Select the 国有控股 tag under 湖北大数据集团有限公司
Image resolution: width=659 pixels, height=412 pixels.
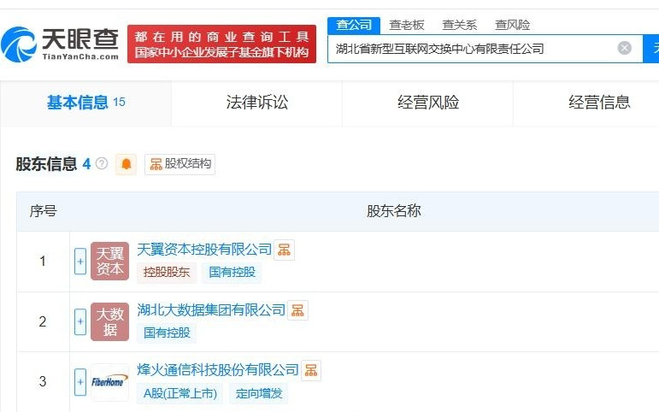[x=167, y=333]
